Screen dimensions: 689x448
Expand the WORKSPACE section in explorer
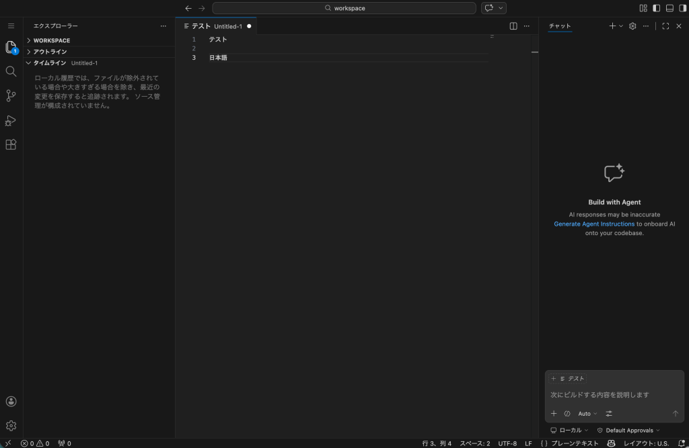[x=51, y=40]
